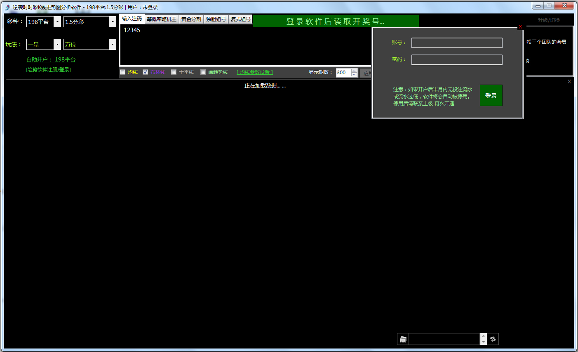Increase 显示期数 with up spinner arrow
The width and height of the screenshot is (578, 352).
[x=354, y=71]
